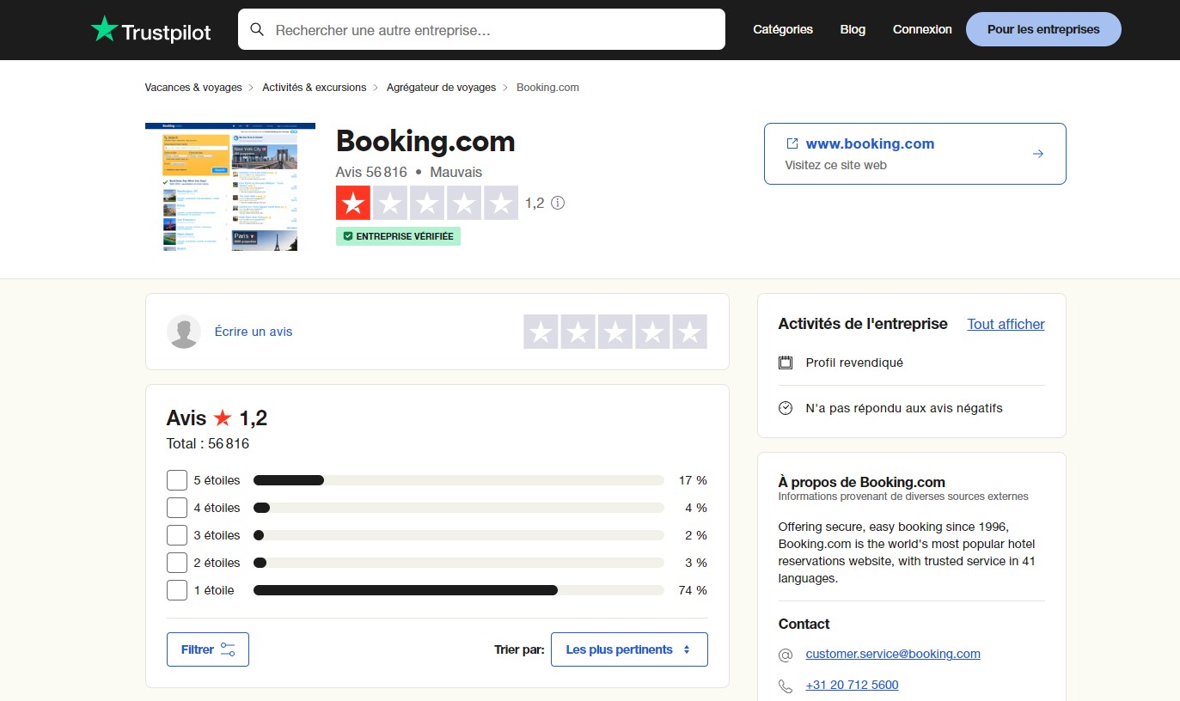Click the external link icon near www.booking.com
This screenshot has height=701, width=1180.
click(x=792, y=143)
